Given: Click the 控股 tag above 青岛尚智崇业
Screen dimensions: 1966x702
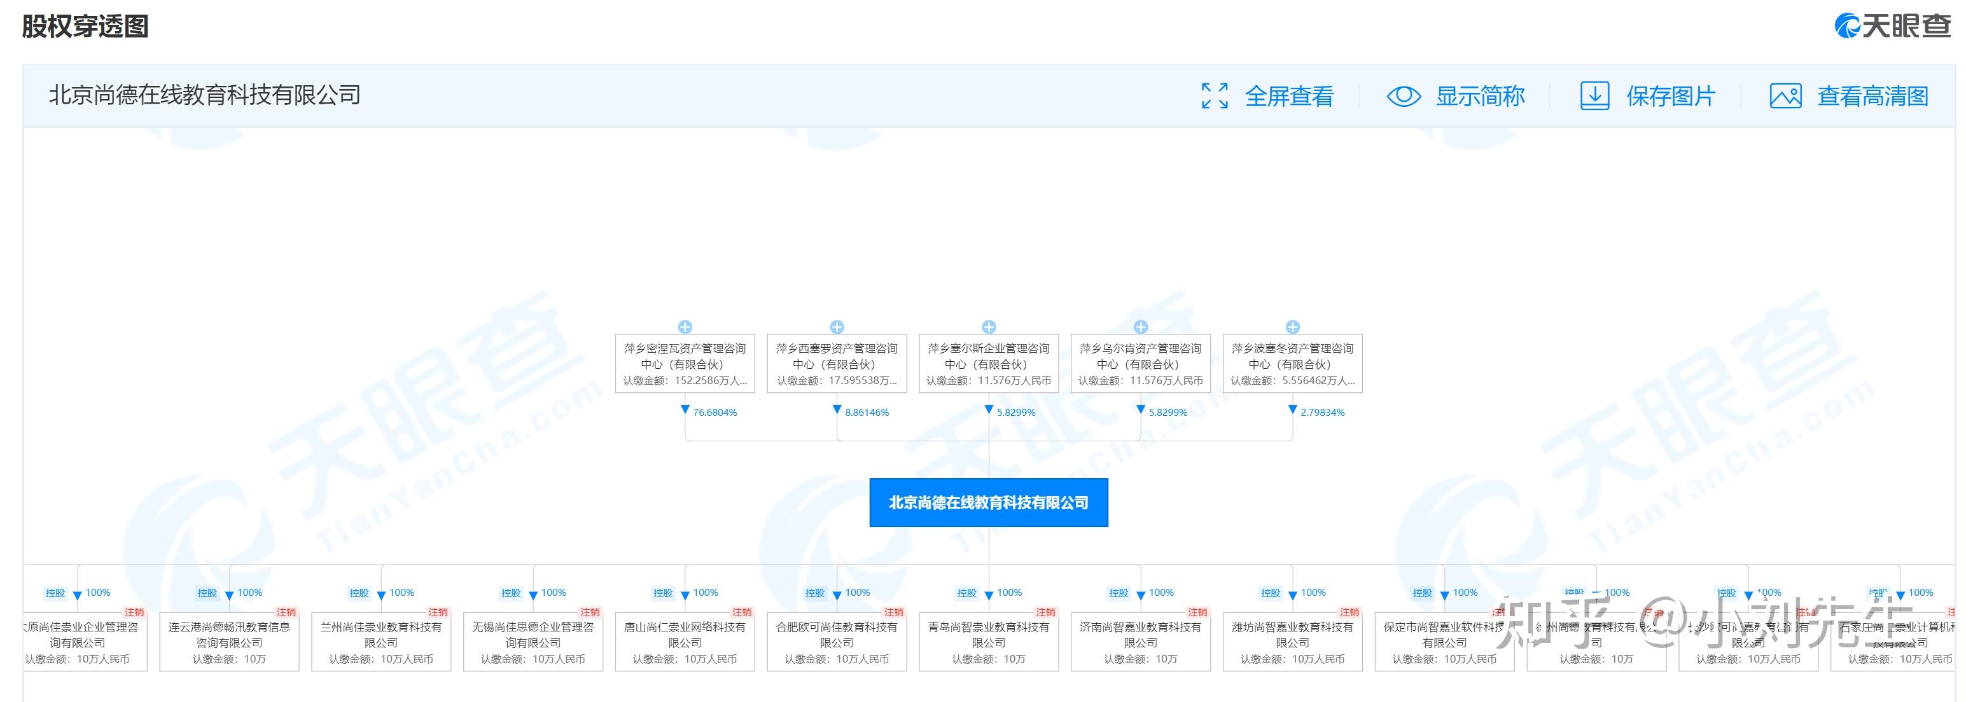Looking at the screenshot, I should (966, 593).
